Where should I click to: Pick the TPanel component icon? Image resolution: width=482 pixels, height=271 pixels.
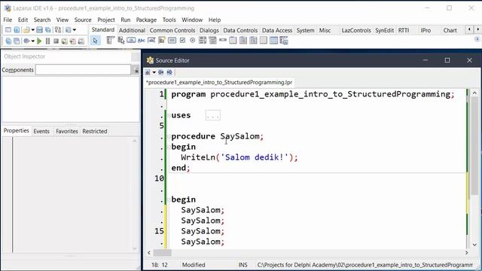point(264,40)
